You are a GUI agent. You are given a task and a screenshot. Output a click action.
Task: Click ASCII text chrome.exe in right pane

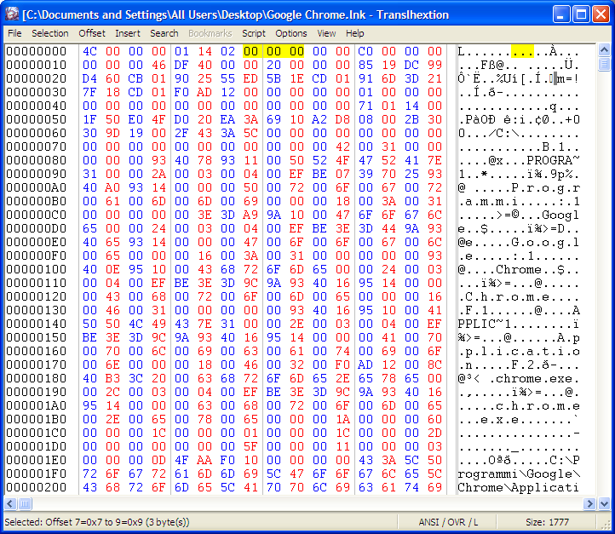(534, 378)
